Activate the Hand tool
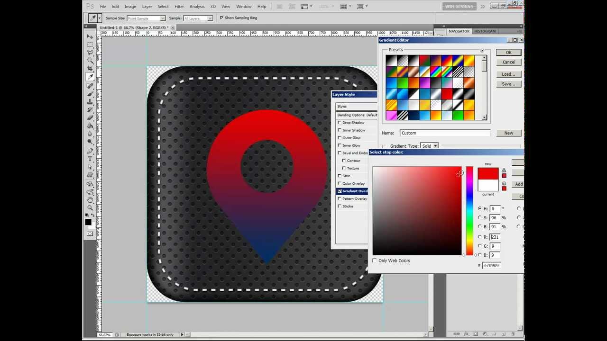 pos(90,200)
